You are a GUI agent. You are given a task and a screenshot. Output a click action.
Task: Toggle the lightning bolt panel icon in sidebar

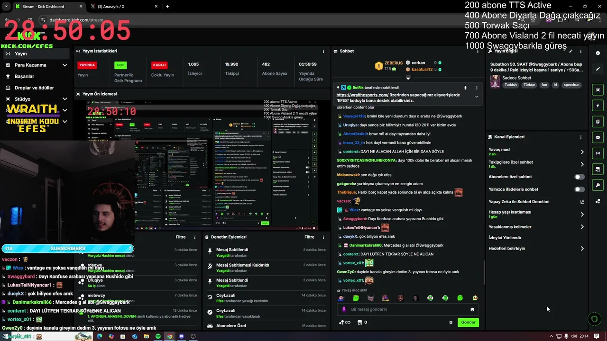(598, 106)
